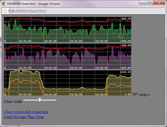Viewport: 167px width, 127px height.
Task: Click the Ping link
Action: (31, 117)
